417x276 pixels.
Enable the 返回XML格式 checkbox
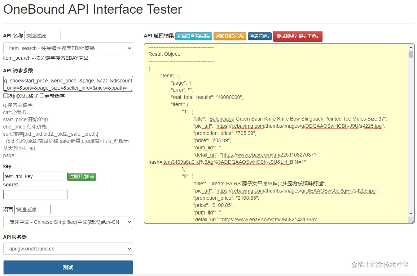tap(5, 96)
